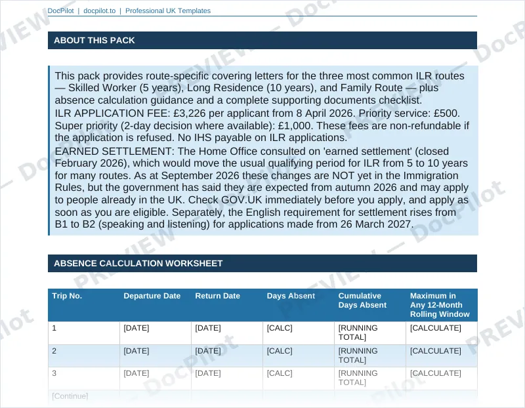Screen dimensions: 525x408
Task: Click the [CALCULATE] cell in trip 2 row
Action: (442, 356)
